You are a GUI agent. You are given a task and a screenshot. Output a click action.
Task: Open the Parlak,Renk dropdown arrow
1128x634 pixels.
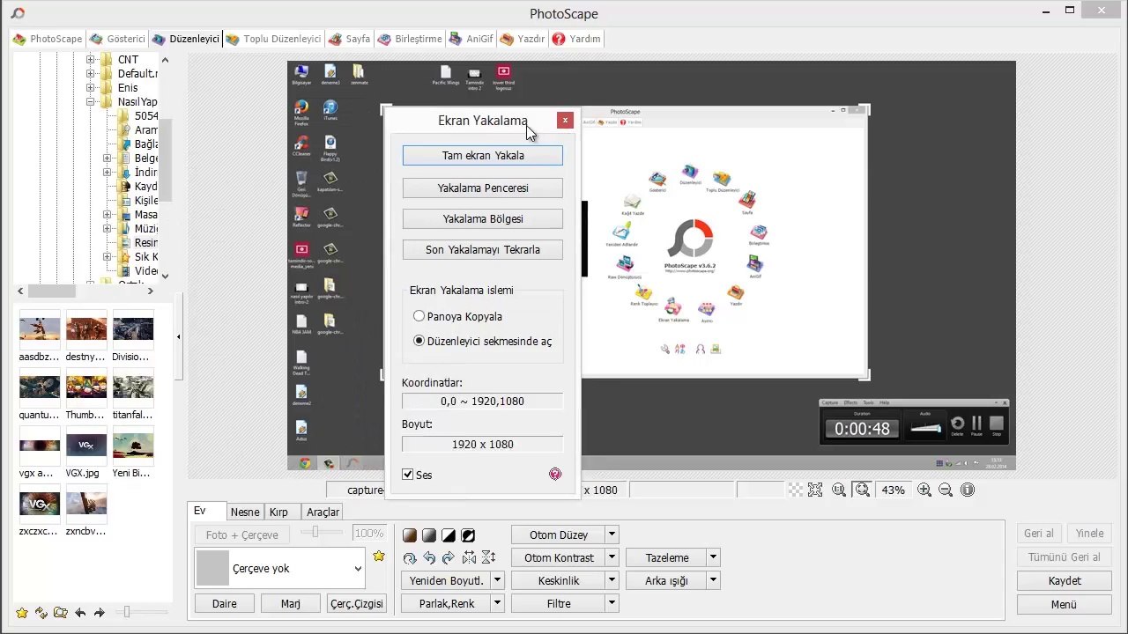pyautogui.click(x=497, y=603)
